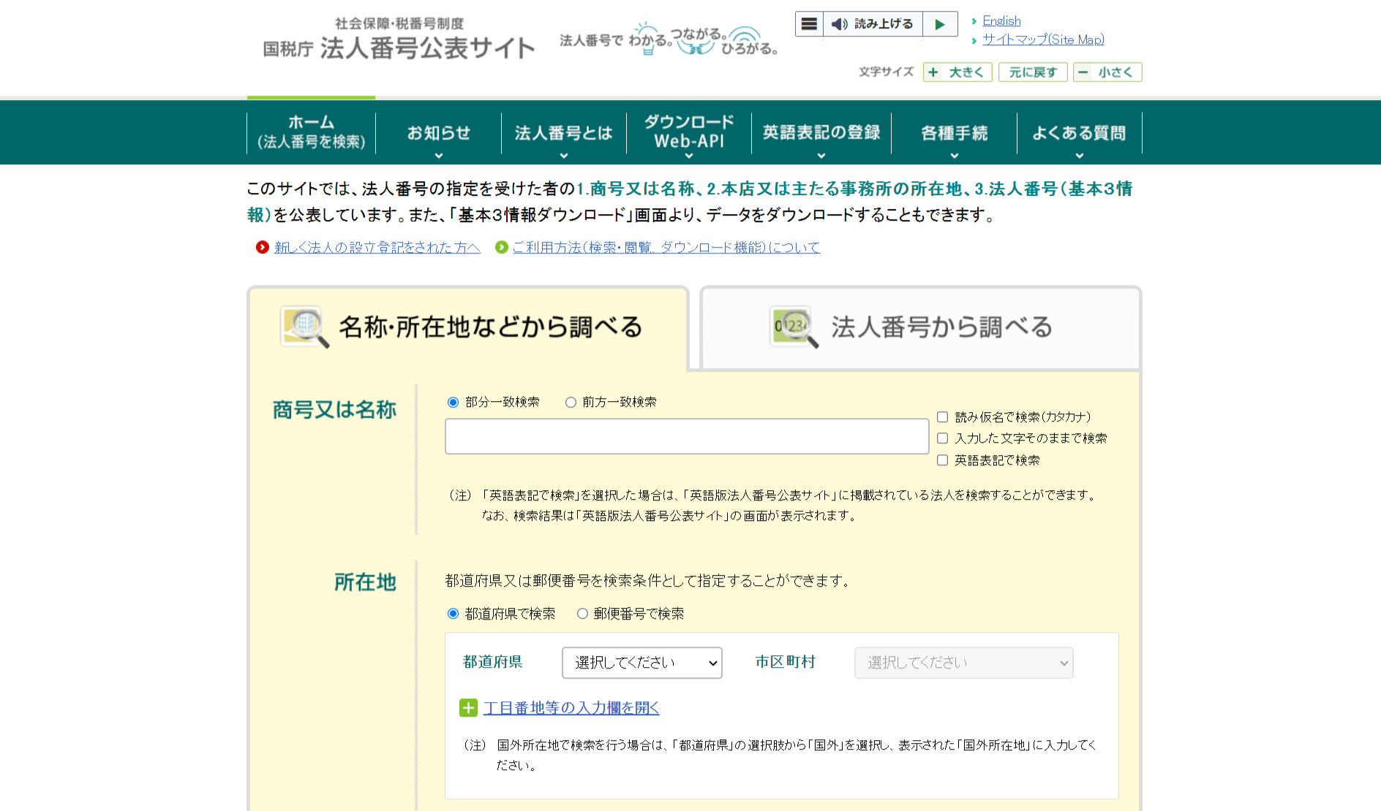Go to ホーム (法人番号を検索) nav item
The image size is (1381, 811).
312,132
